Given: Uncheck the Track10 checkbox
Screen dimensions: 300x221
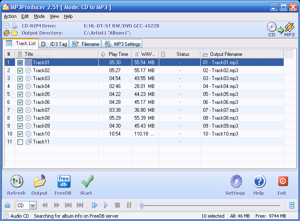Looking at the screenshot, I should [20, 134].
